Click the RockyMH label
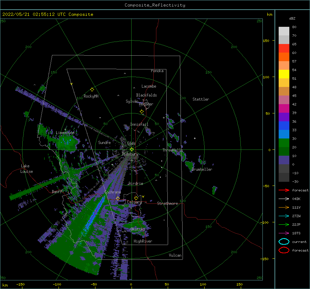The width and height of the screenshot is (310, 289). click(x=91, y=96)
